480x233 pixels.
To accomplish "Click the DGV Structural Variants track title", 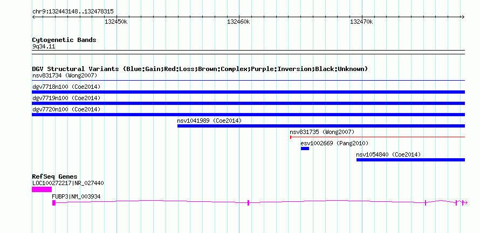I will pyautogui.click(x=200, y=69).
